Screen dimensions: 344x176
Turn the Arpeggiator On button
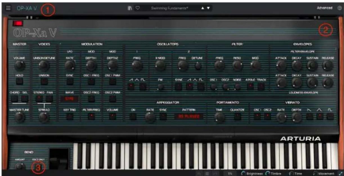133,117
